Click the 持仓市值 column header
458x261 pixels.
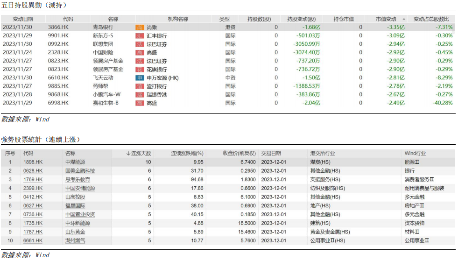tap(344, 19)
